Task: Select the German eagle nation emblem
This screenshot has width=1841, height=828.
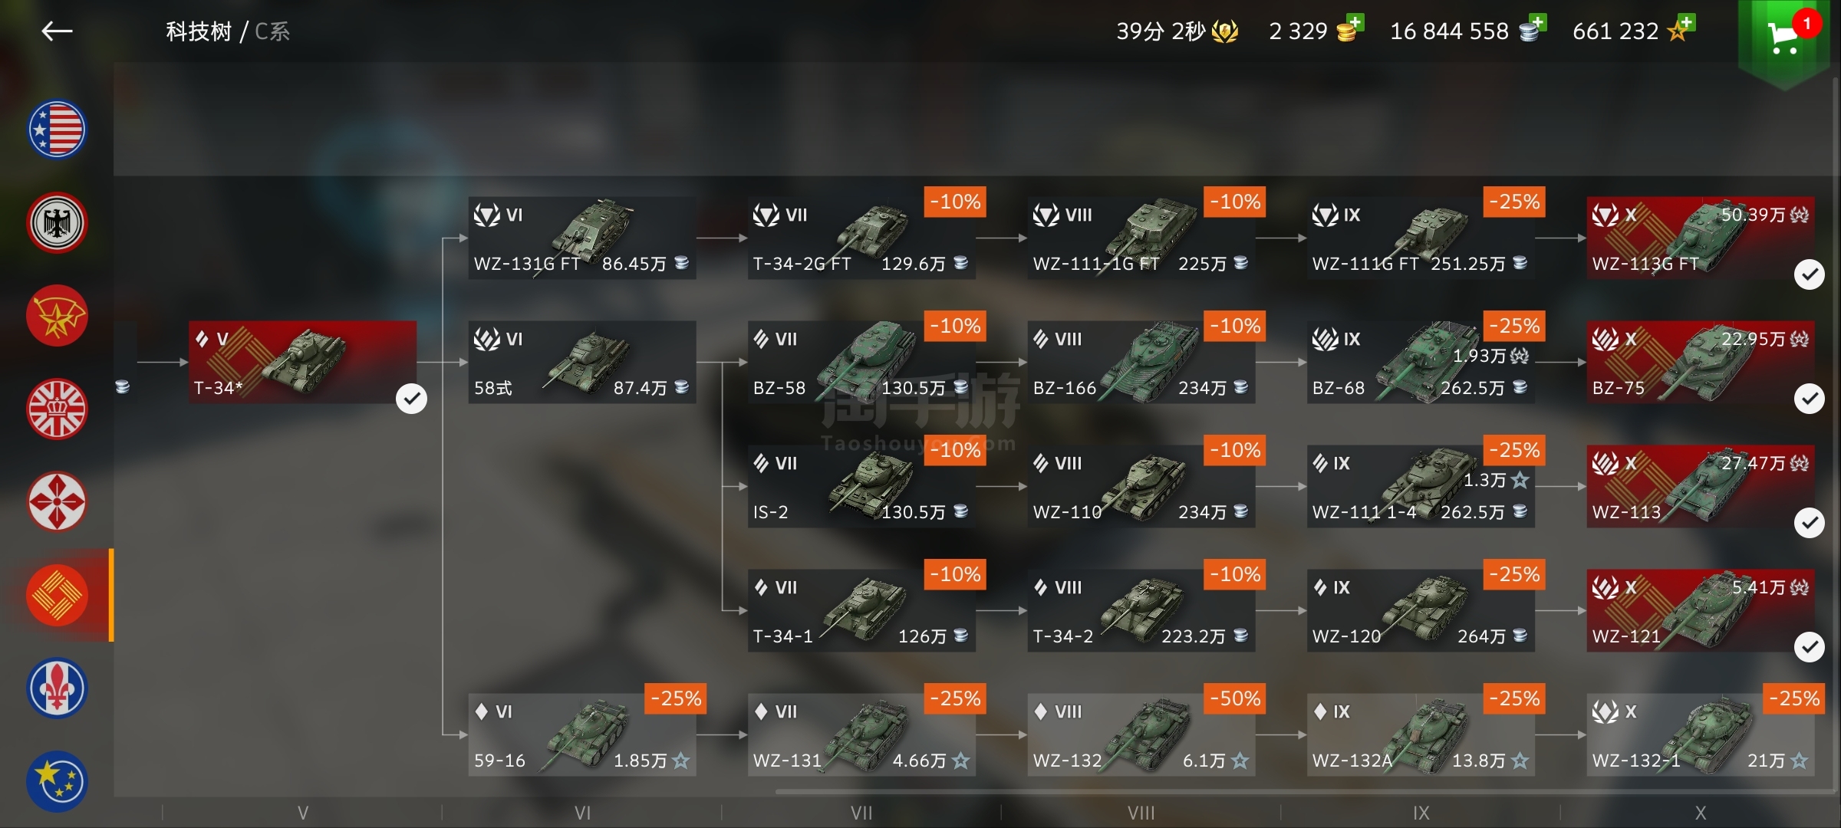Action: pyautogui.click(x=57, y=223)
